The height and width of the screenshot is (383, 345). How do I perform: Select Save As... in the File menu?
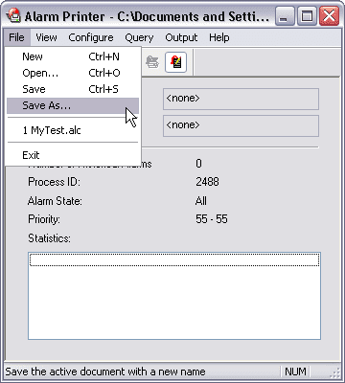click(x=73, y=105)
